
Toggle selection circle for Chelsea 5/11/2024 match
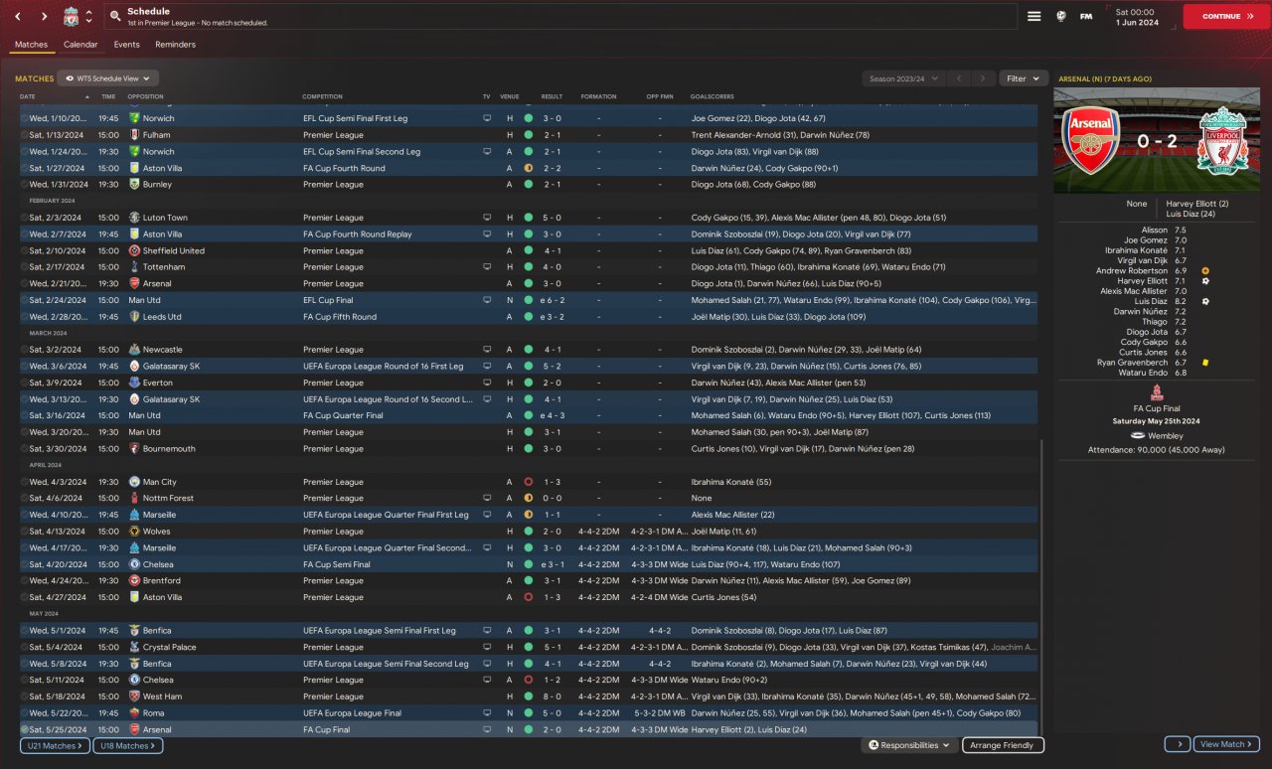[25, 680]
